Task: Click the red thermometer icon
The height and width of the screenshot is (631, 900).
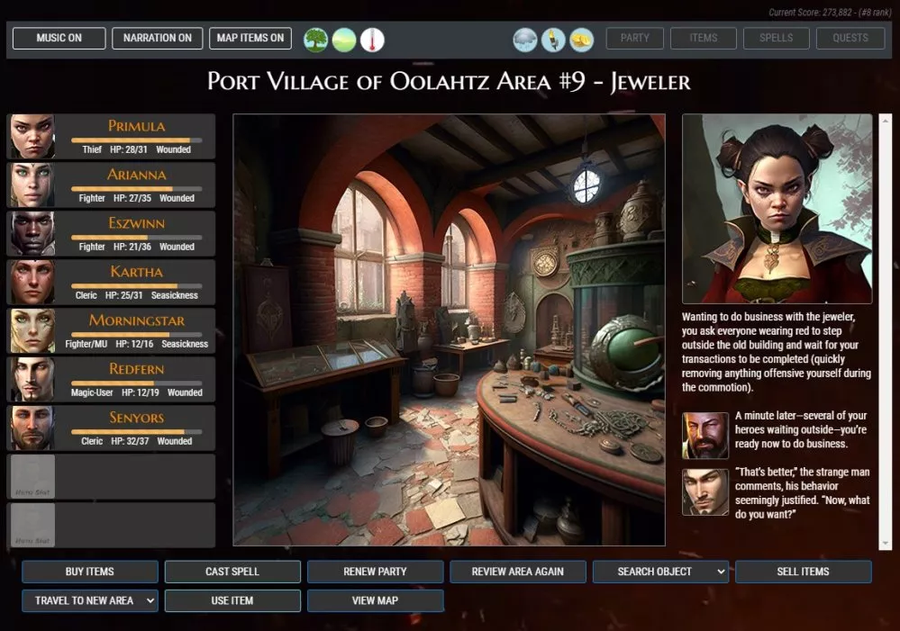Action: (x=372, y=39)
